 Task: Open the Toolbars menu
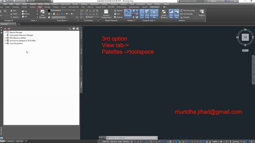(202, 13)
